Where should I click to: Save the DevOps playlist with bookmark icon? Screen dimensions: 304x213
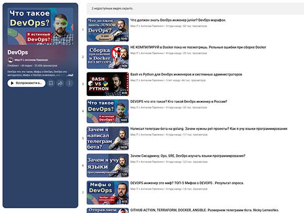click(x=51, y=83)
